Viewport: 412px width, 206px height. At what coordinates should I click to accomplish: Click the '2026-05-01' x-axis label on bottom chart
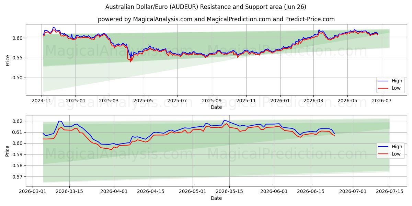pyautogui.click(x=193, y=192)
